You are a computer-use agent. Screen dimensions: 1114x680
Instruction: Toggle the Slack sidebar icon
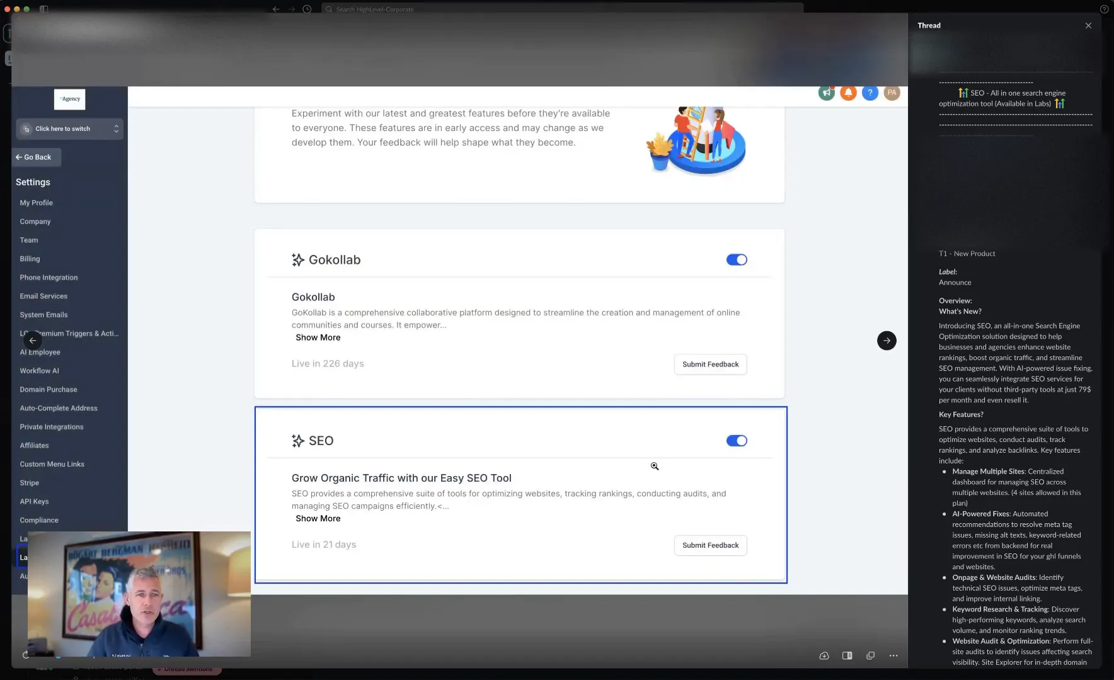(x=44, y=9)
